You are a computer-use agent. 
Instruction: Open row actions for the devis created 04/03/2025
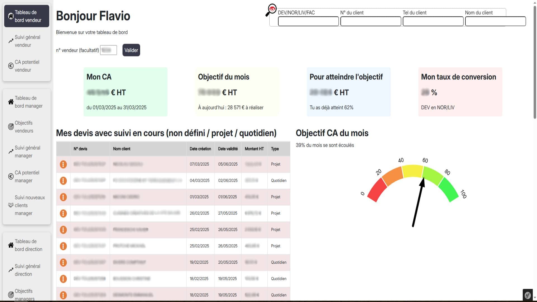click(x=63, y=181)
